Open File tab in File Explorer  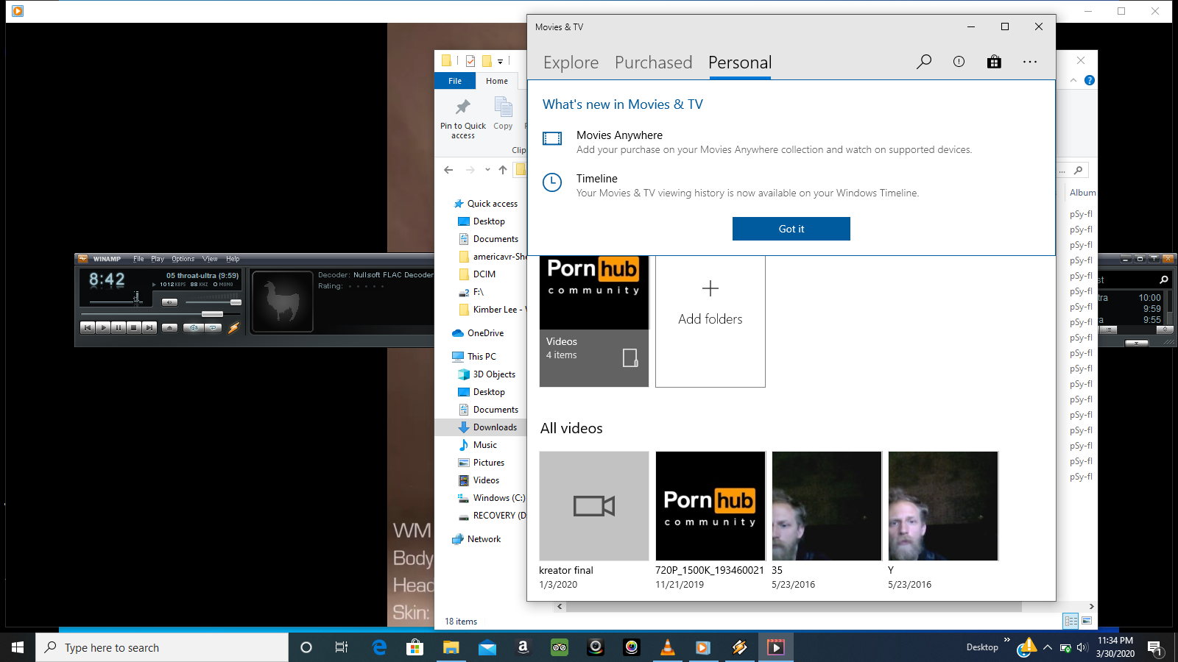pyautogui.click(x=455, y=81)
